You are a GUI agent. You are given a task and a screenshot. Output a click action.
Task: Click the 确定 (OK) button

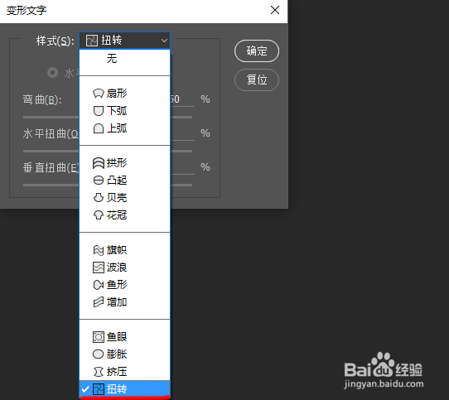pos(257,51)
